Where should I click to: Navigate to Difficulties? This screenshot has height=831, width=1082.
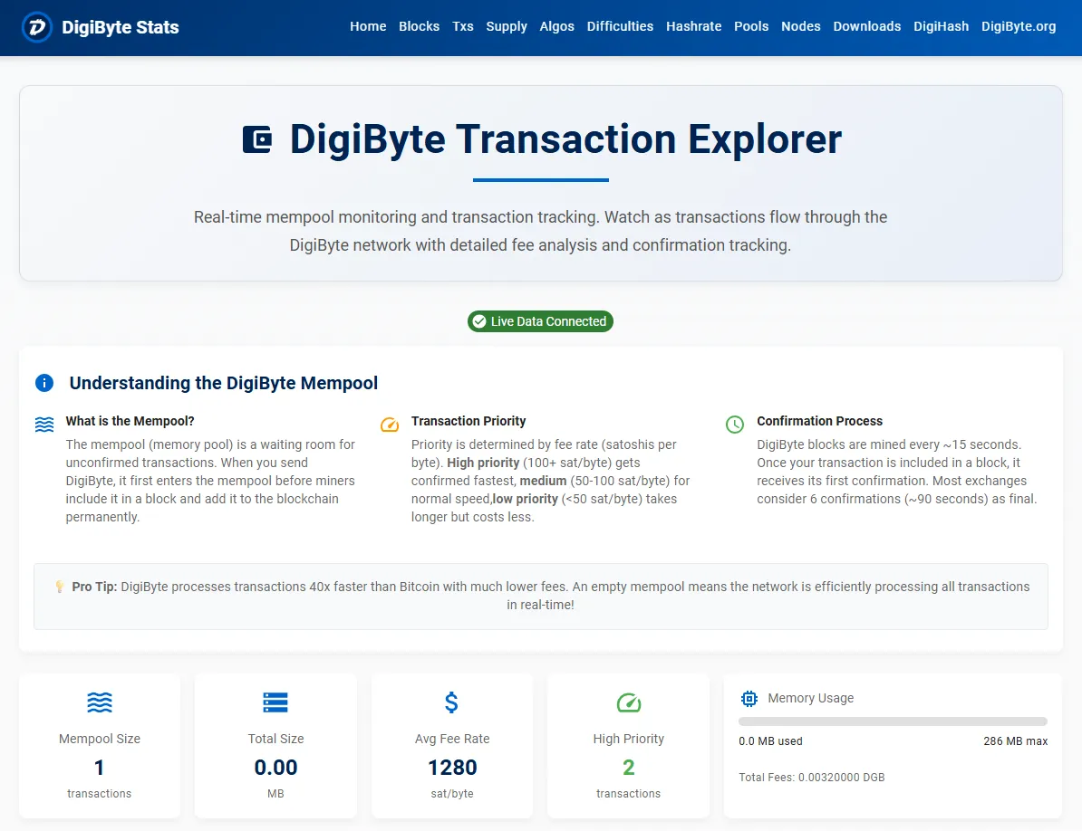click(x=620, y=26)
